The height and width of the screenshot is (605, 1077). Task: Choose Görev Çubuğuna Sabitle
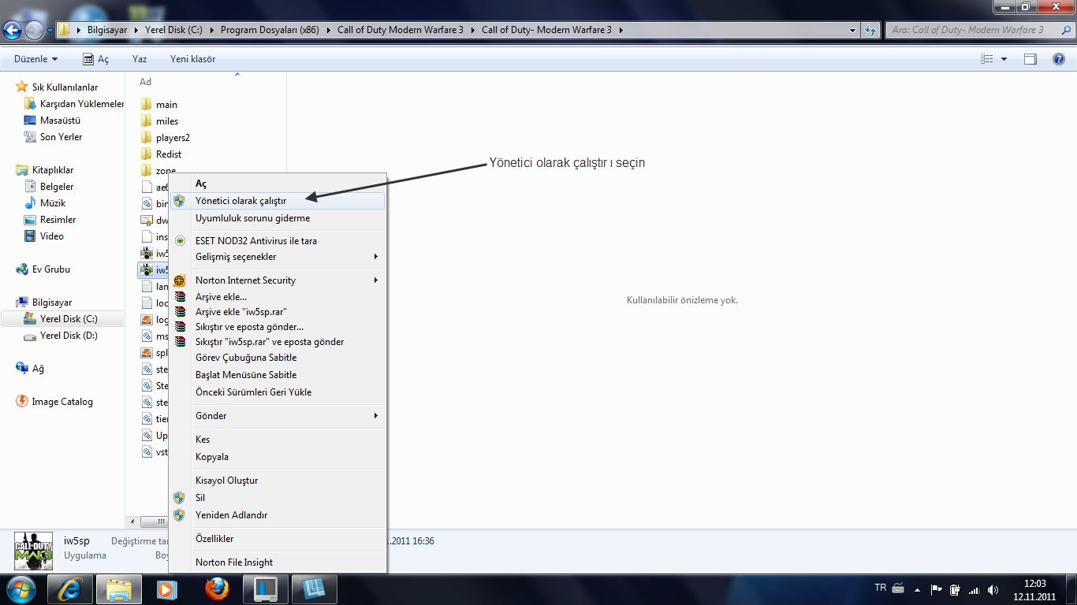(246, 358)
